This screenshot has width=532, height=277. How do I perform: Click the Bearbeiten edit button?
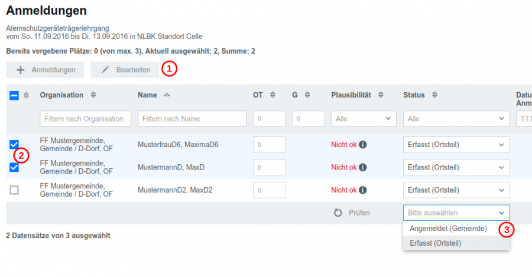[x=125, y=70]
